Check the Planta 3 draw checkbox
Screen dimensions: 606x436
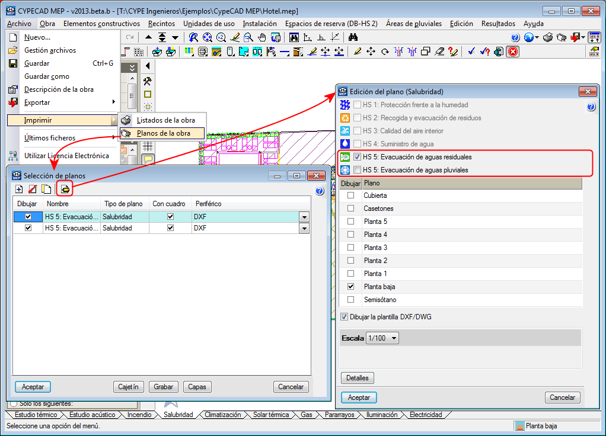tap(351, 248)
